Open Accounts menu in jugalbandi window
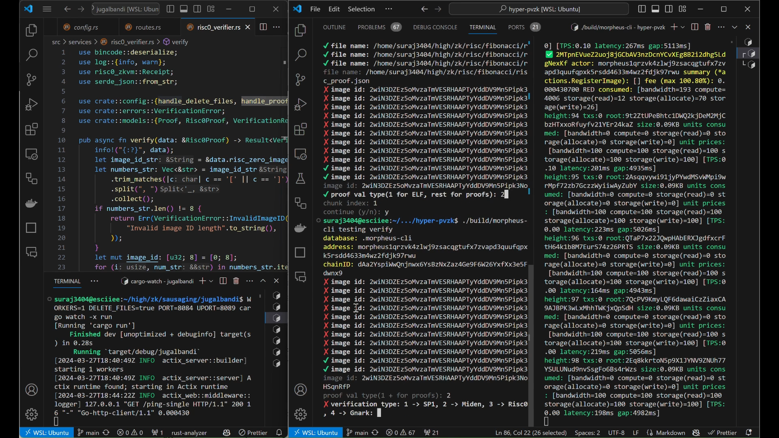The width and height of the screenshot is (779, 438). coord(32,390)
